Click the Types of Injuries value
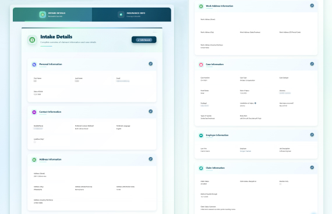Screen dimensions: 332x214 [x=207, y=119]
